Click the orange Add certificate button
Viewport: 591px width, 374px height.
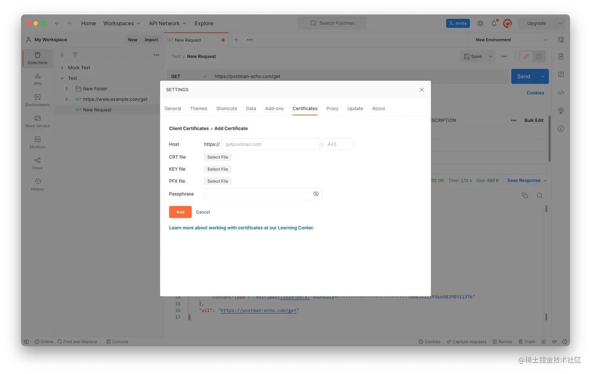[180, 212]
